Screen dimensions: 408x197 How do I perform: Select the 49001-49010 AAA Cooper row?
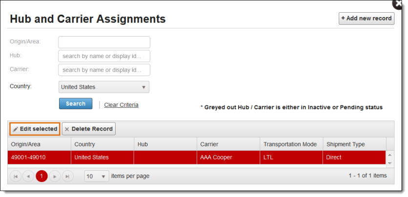[195, 158]
